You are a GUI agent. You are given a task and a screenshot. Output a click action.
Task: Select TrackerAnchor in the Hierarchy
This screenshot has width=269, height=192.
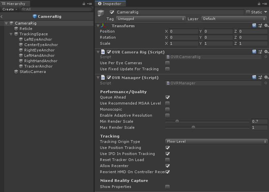click(38, 66)
